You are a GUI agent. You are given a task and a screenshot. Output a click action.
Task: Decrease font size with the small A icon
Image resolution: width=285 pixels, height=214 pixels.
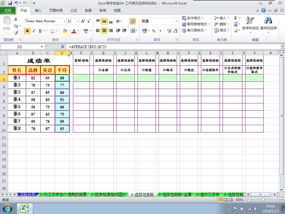(x=89, y=21)
